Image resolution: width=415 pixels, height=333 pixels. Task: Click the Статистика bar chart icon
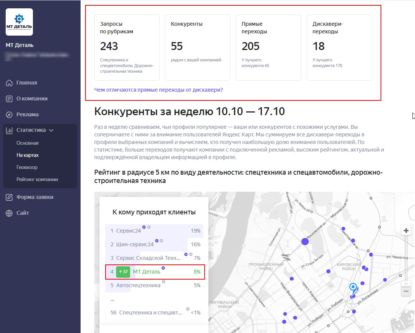9,130
